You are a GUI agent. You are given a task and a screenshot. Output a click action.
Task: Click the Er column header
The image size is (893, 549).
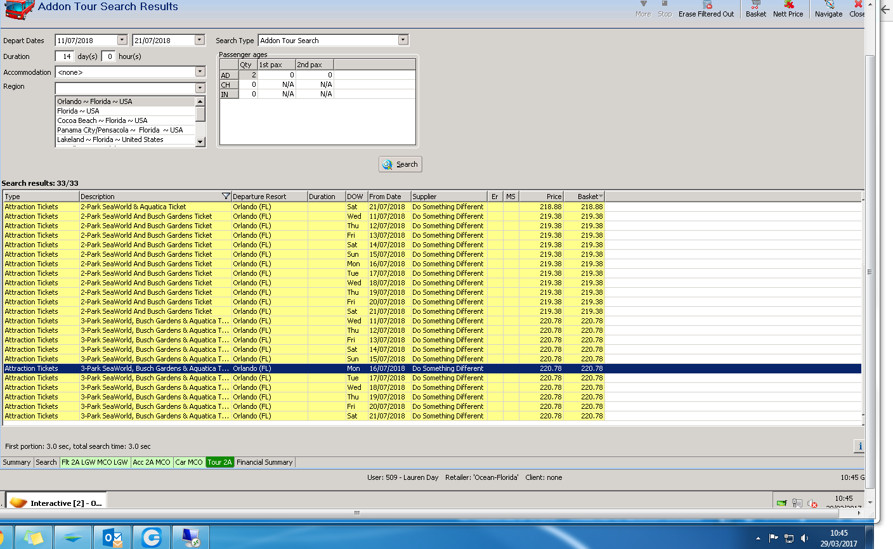pos(495,197)
